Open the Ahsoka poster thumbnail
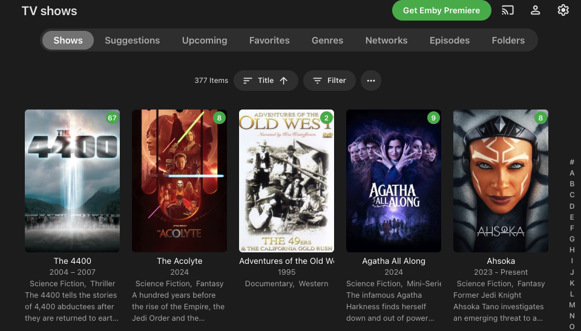581x331 pixels. pyautogui.click(x=501, y=181)
